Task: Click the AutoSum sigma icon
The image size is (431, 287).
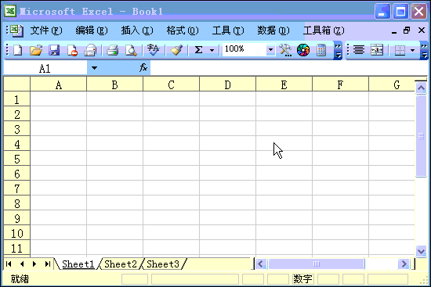Action: (198, 50)
